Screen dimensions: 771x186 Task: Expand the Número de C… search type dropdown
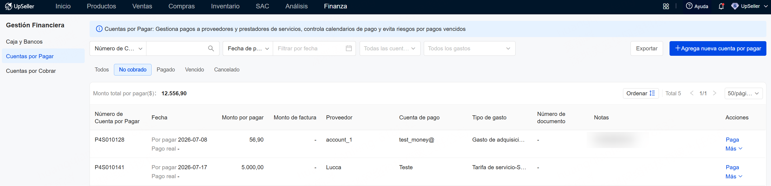pos(118,48)
